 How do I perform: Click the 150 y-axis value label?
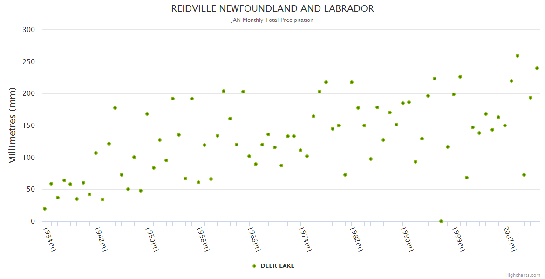pos(29,126)
